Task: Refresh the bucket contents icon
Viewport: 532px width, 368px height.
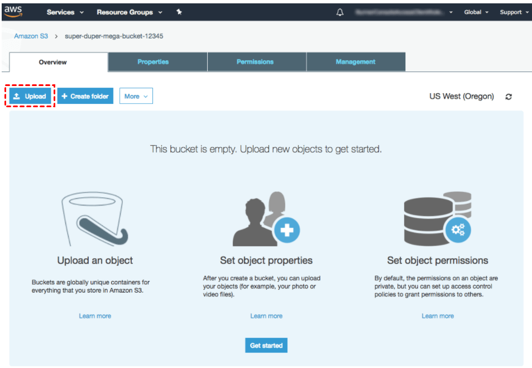Action: coord(509,97)
